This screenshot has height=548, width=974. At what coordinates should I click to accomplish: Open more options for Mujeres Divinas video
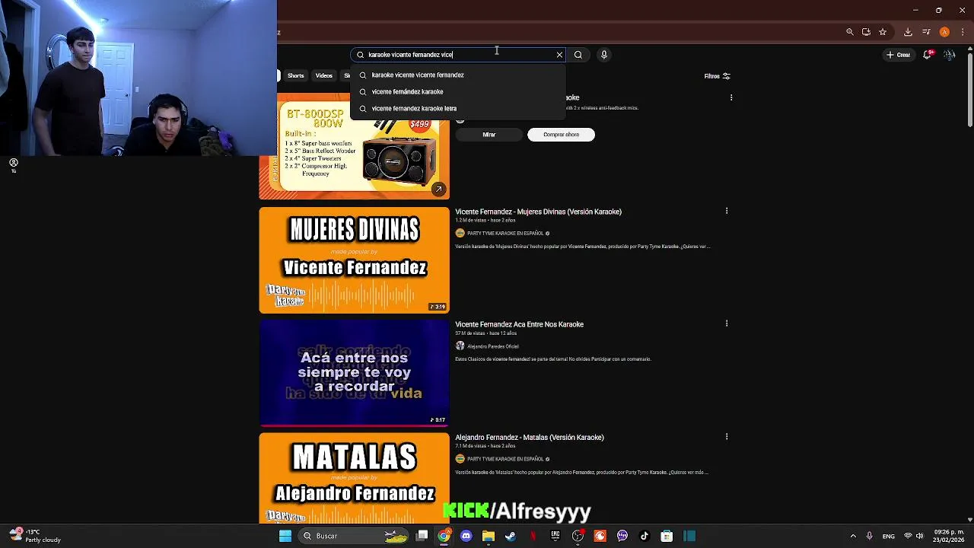[727, 211]
